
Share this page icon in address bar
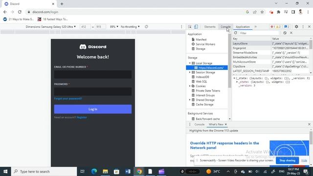coord(255,12)
